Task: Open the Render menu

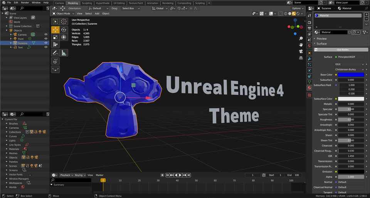Action: point(25,3)
